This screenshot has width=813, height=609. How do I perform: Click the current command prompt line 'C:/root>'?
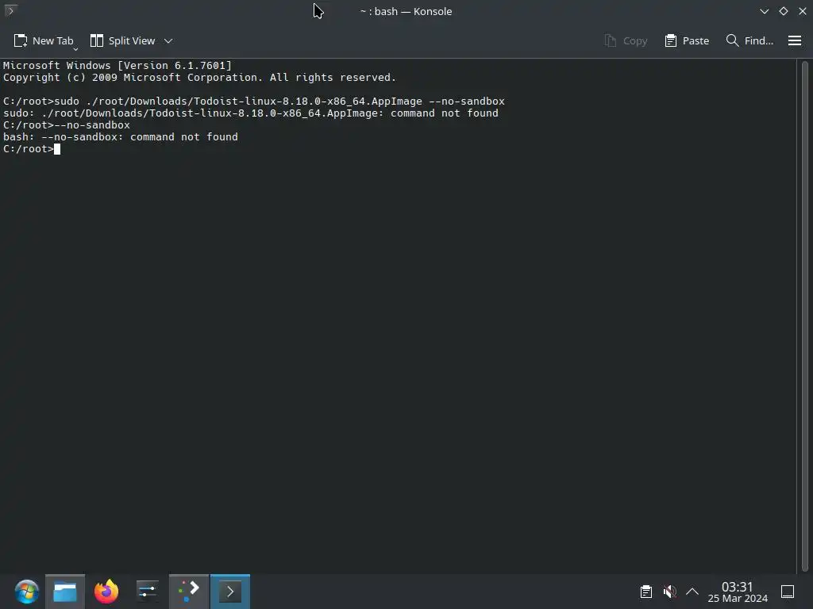coord(28,149)
